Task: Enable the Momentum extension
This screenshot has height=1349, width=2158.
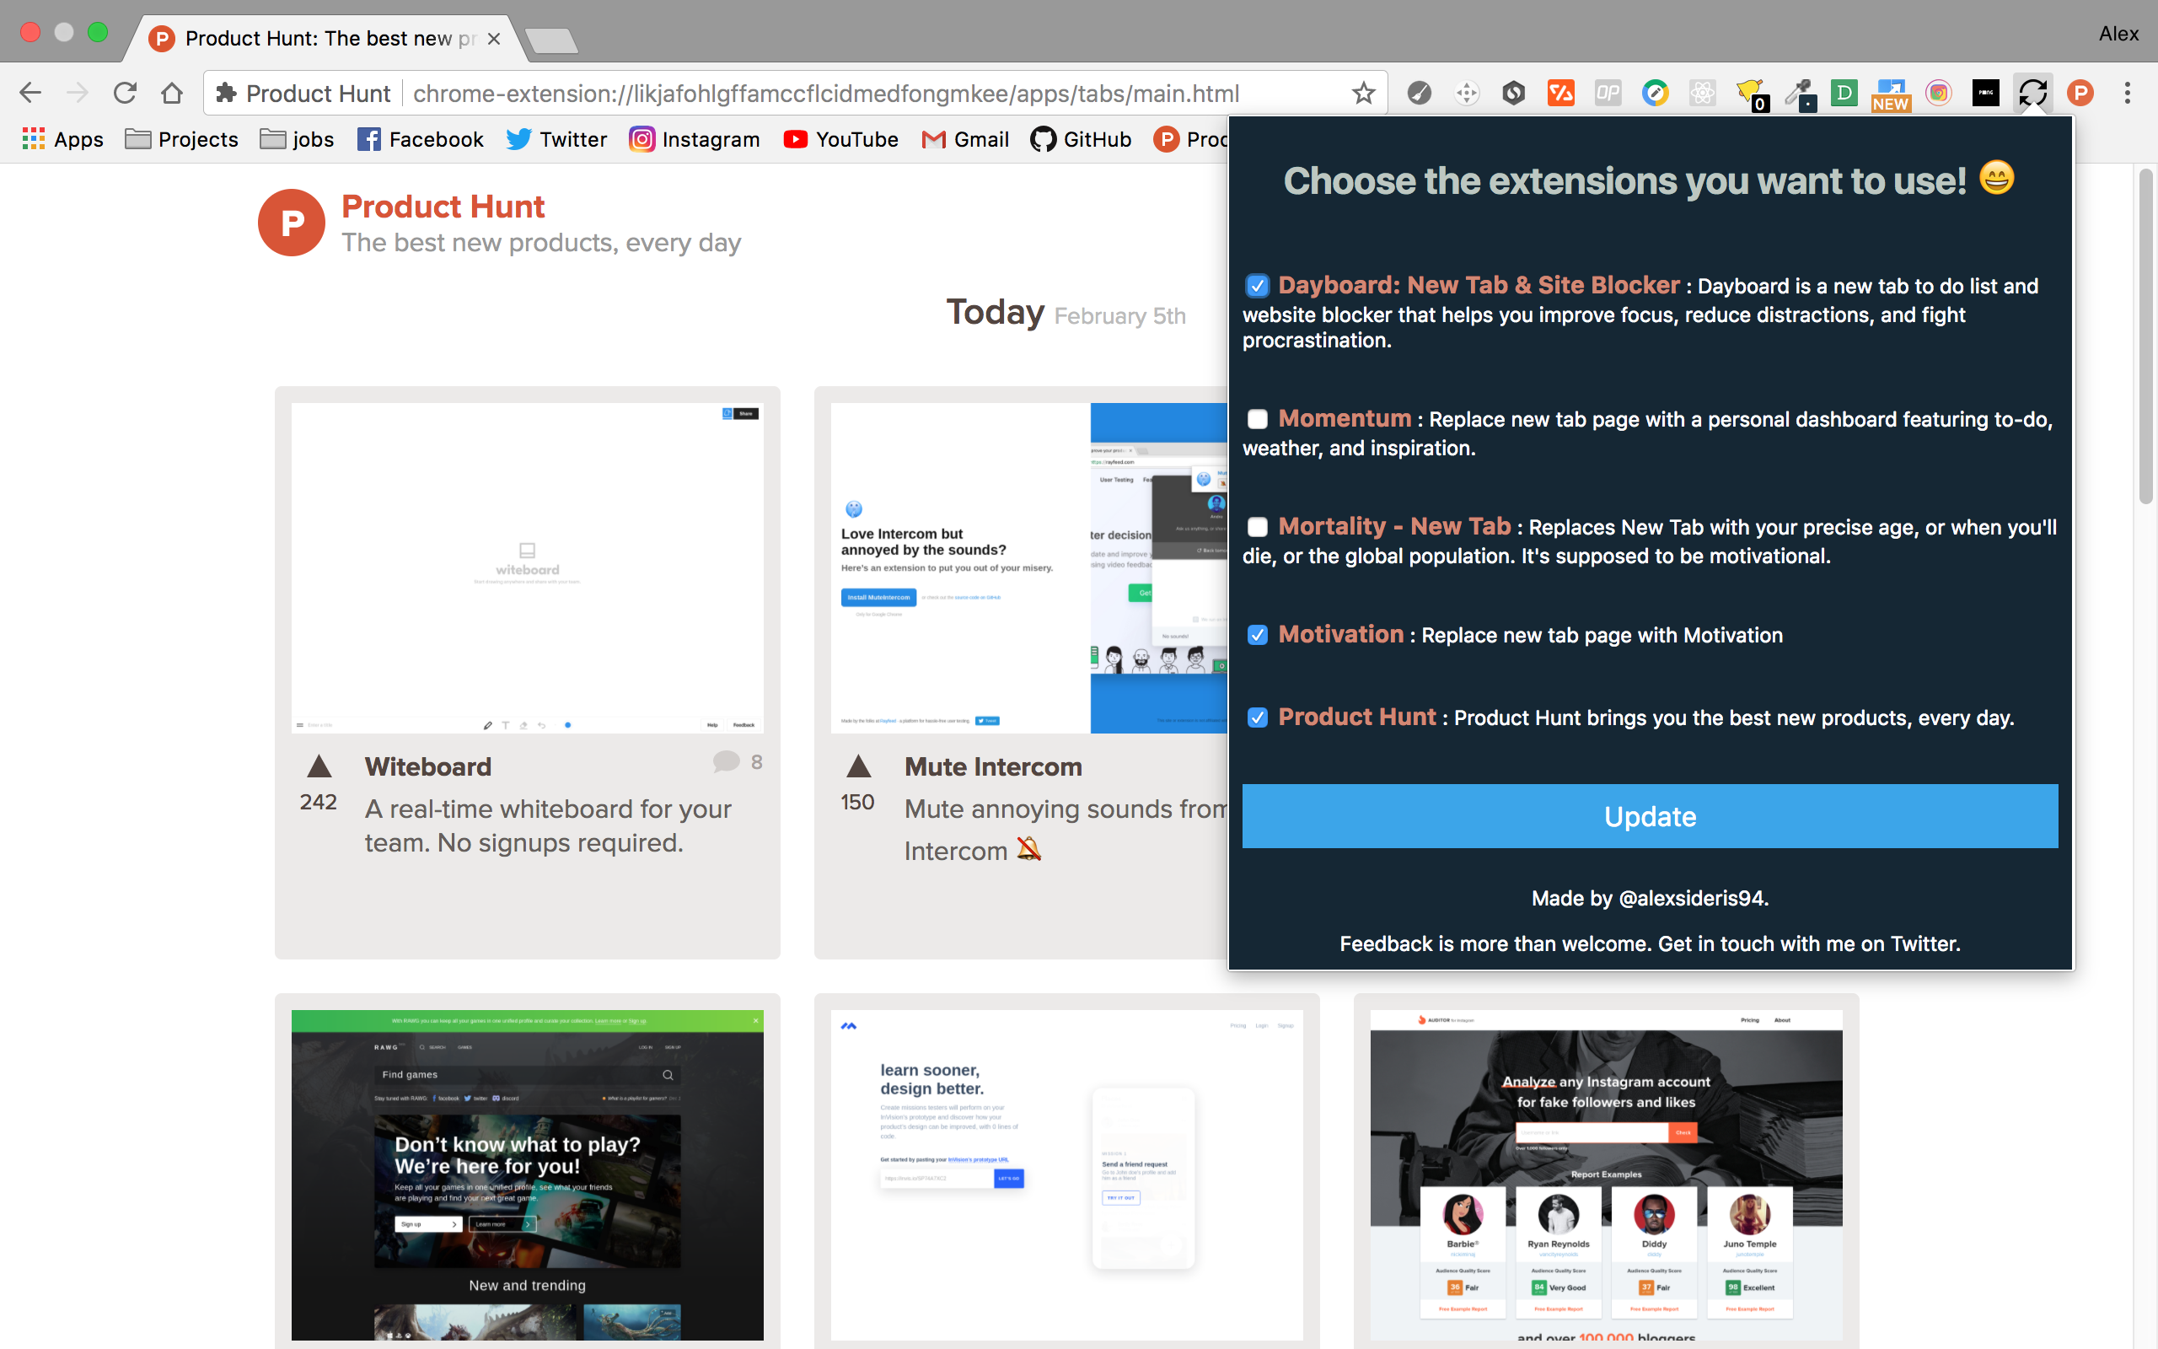Action: pos(1257,419)
